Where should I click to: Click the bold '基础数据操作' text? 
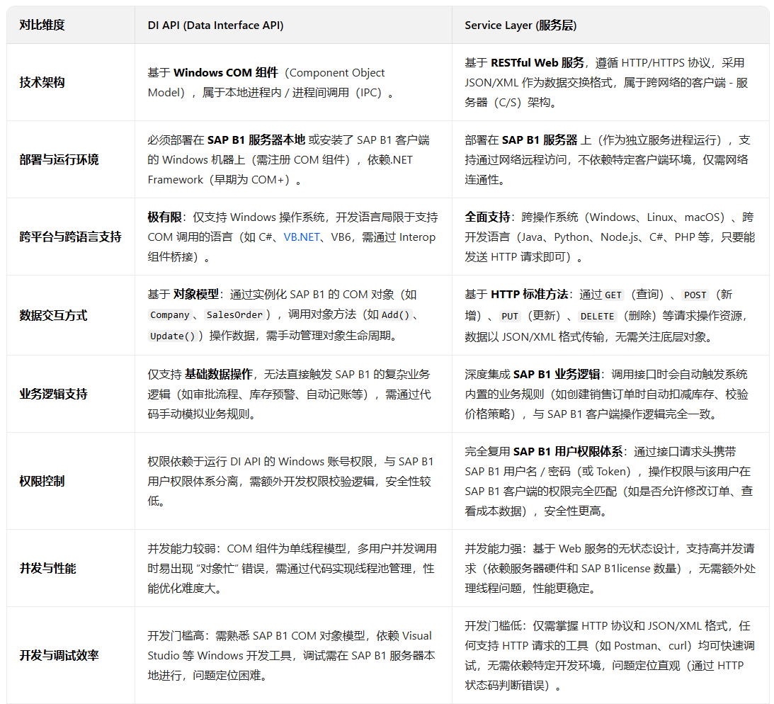tap(219, 374)
